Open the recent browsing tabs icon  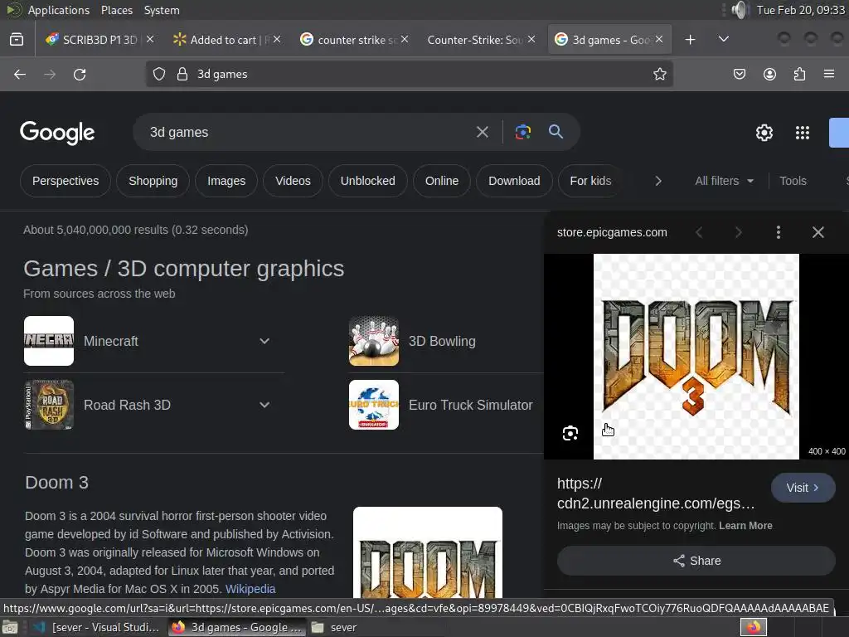pyautogui.click(x=17, y=40)
